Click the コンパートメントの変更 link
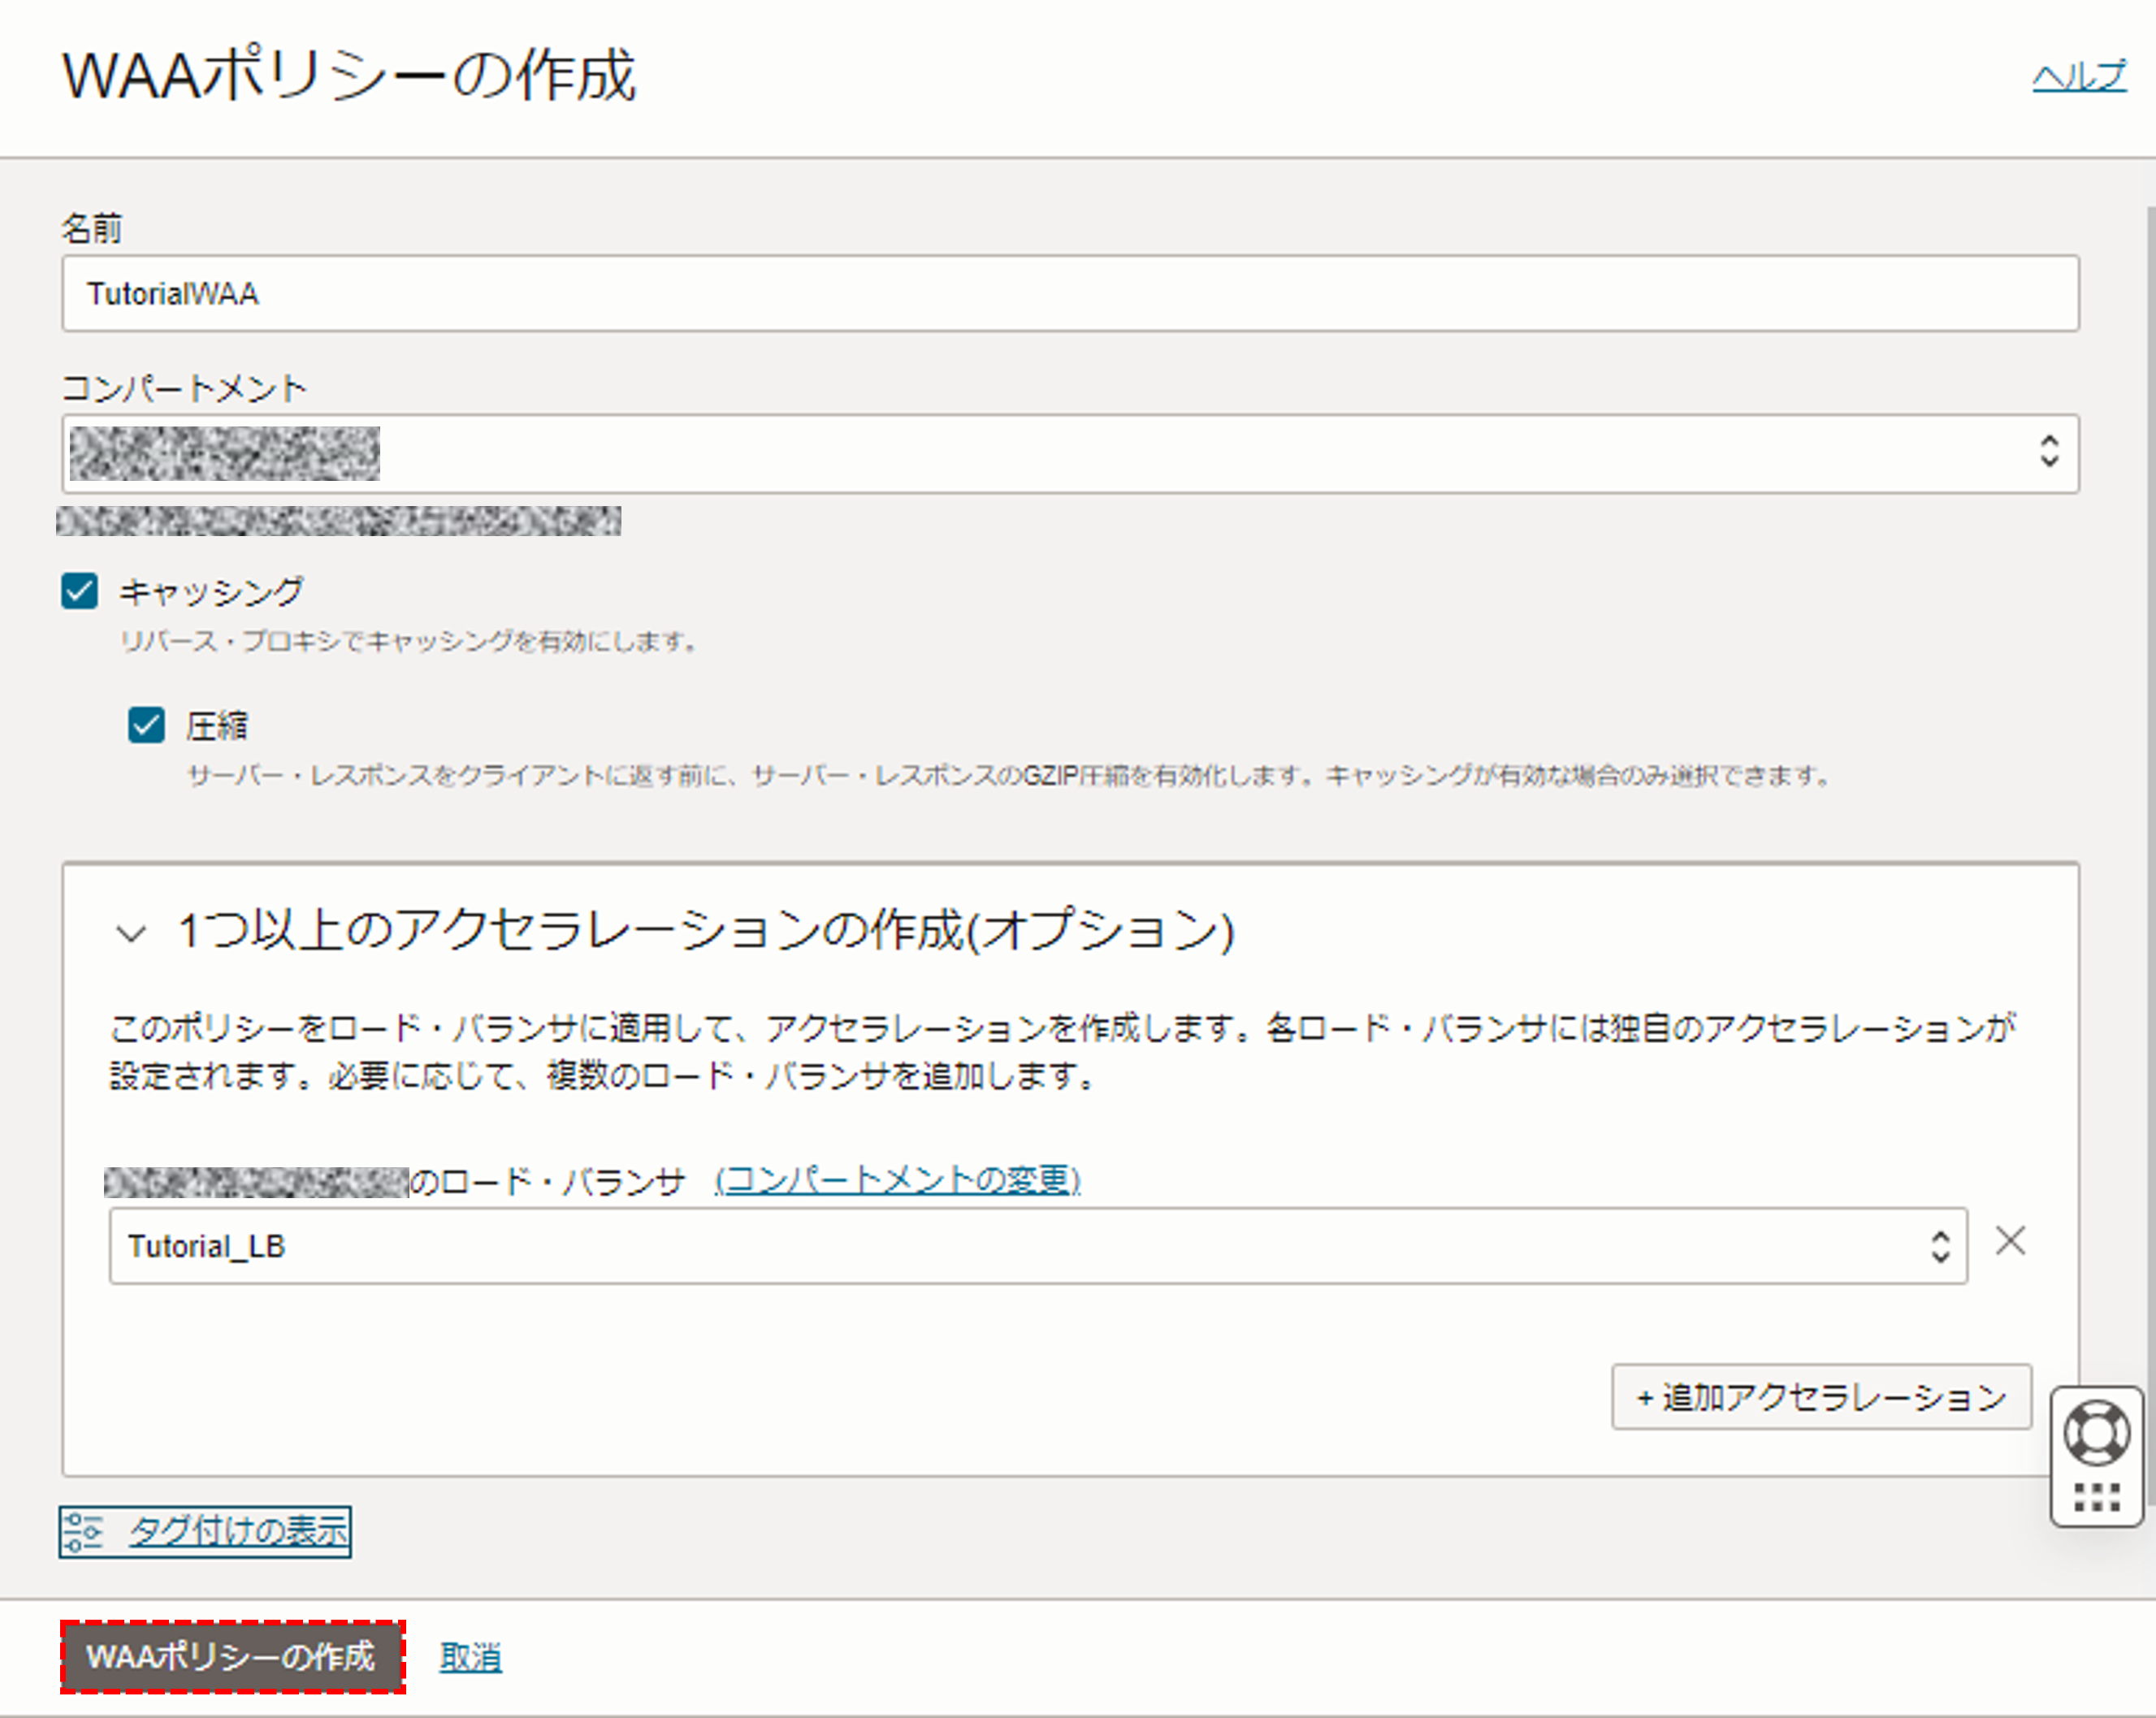Image resolution: width=2156 pixels, height=1718 pixels. click(x=898, y=1180)
